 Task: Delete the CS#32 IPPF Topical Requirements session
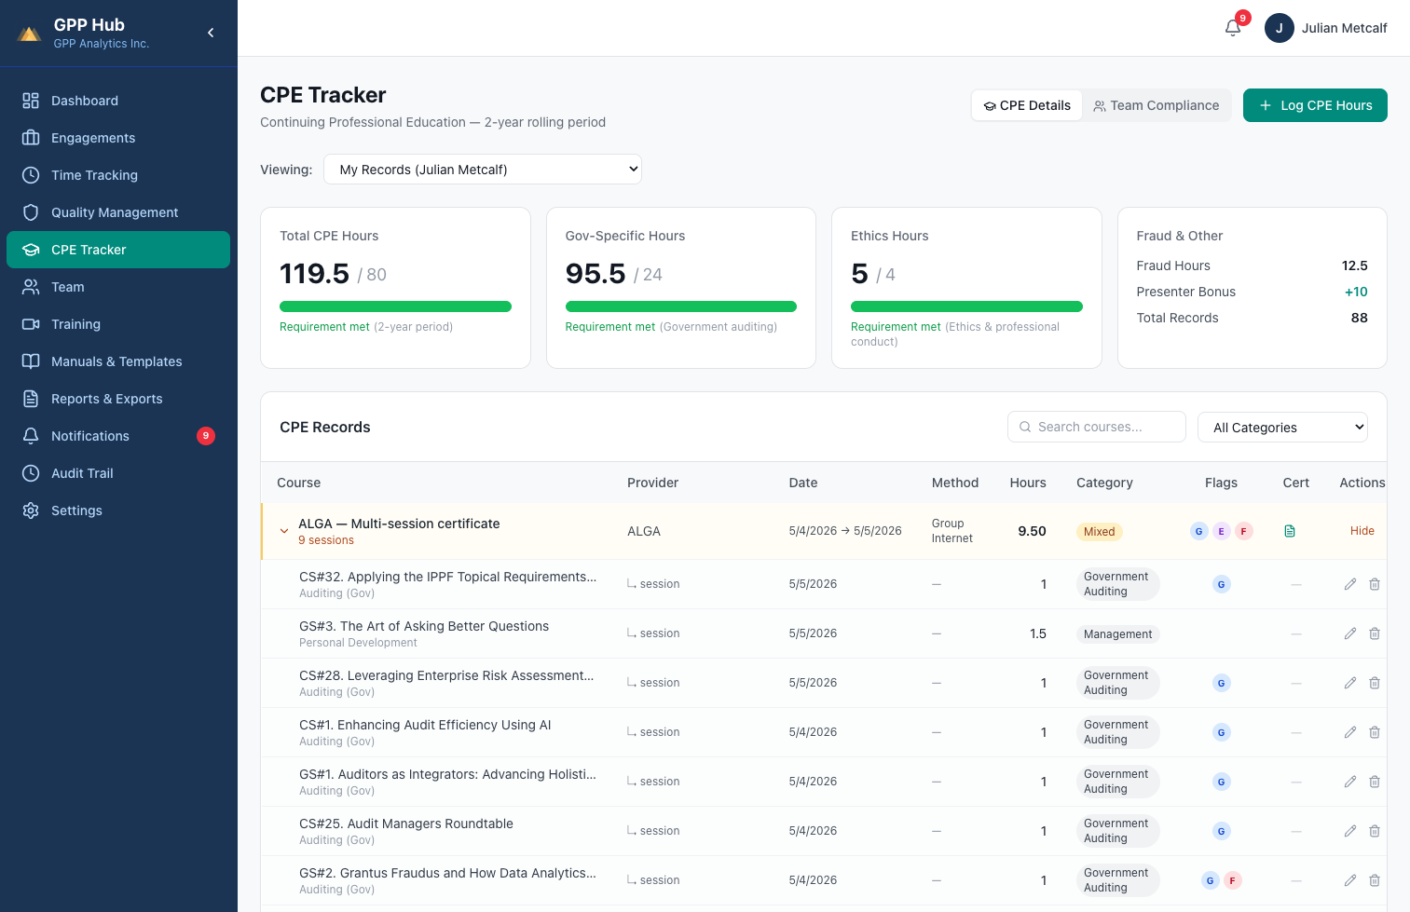(1375, 584)
